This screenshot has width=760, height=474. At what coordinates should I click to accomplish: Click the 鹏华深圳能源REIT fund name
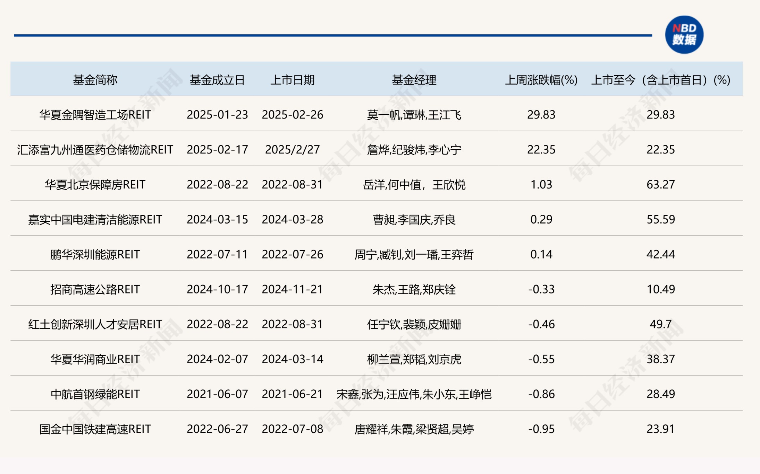point(94,255)
